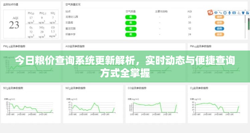Click the green 优 badge for 龙湾幼儿园
Image resolution: width=250 pixels, height=133 pixels.
tap(131, 17)
